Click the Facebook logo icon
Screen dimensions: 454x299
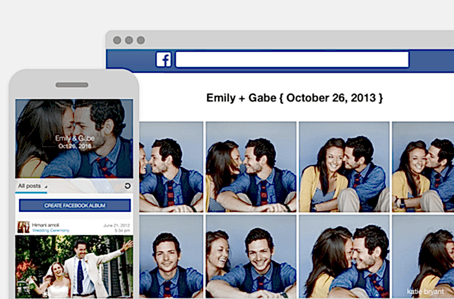click(x=164, y=60)
